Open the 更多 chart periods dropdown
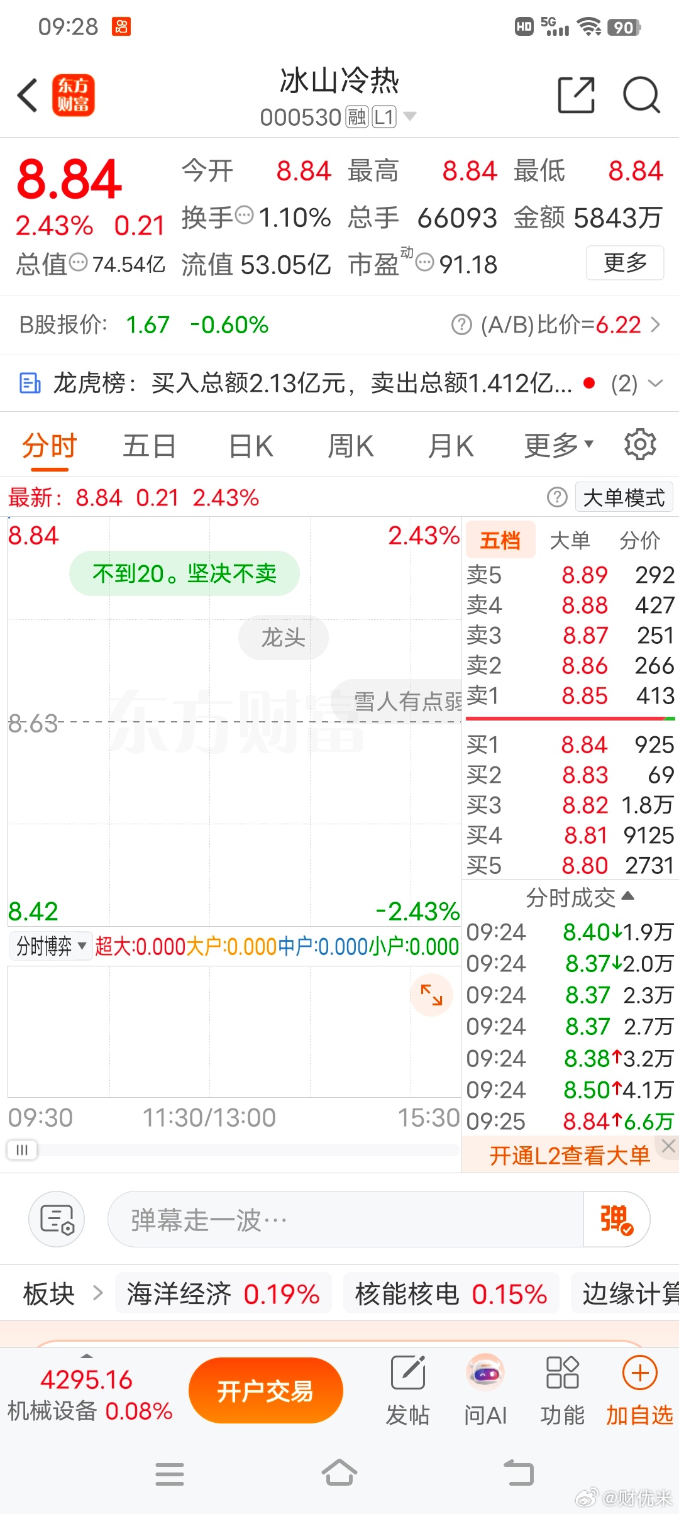The width and height of the screenshot is (679, 1514). [x=559, y=446]
